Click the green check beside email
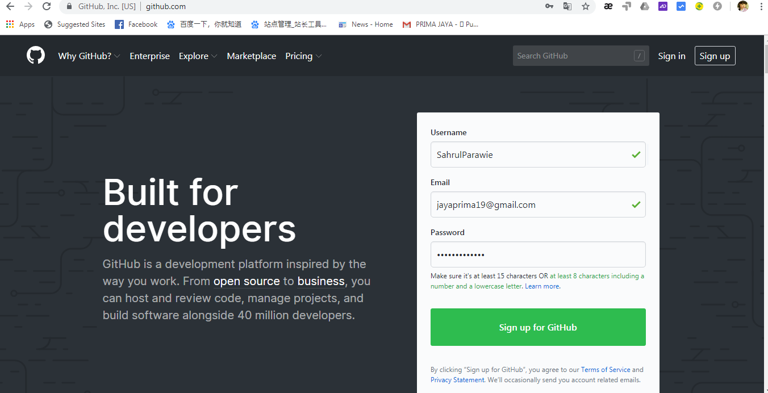The width and height of the screenshot is (768, 393). coord(636,204)
